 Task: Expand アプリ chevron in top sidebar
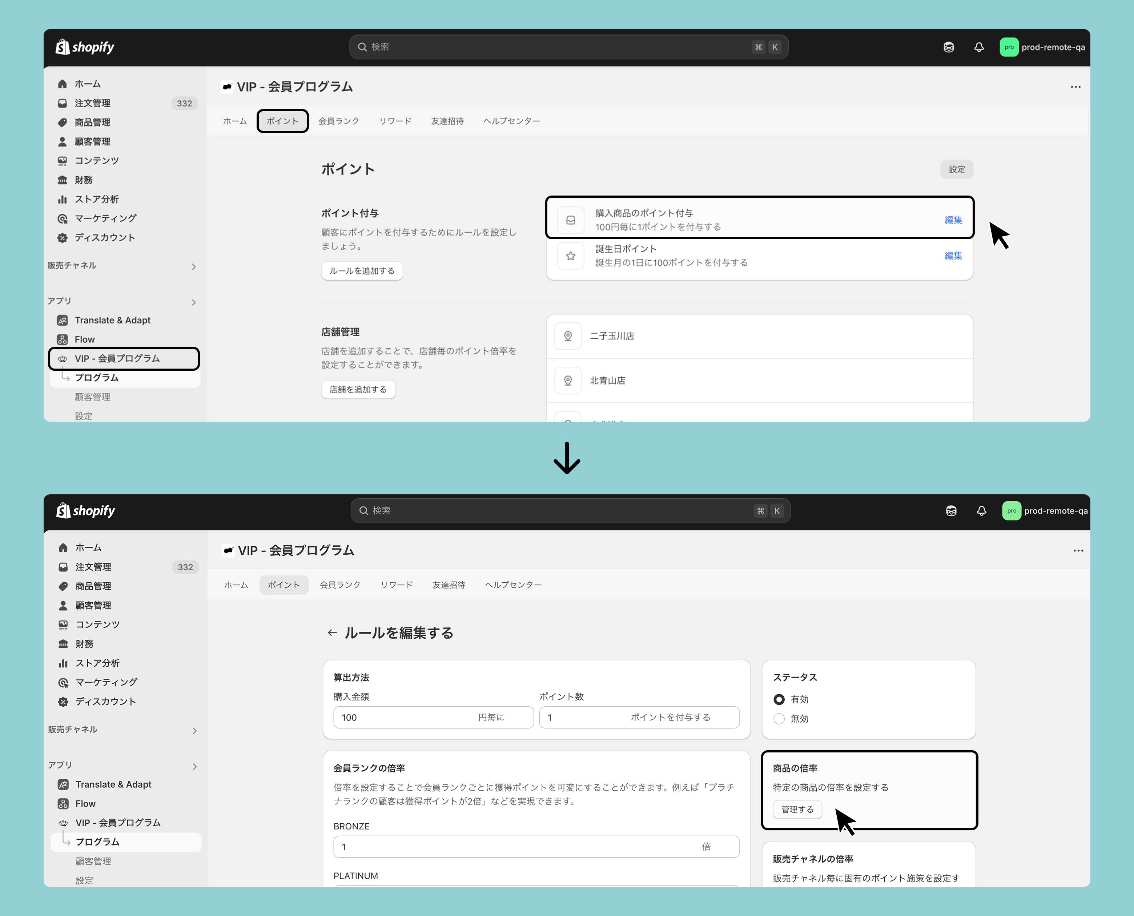click(194, 302)
